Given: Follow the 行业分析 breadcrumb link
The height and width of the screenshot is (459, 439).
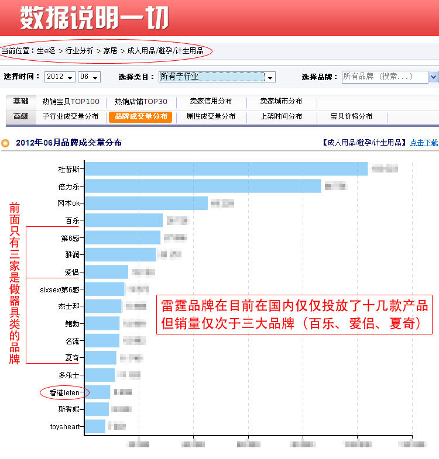Looking at the screenshot, I should (80, 51).
